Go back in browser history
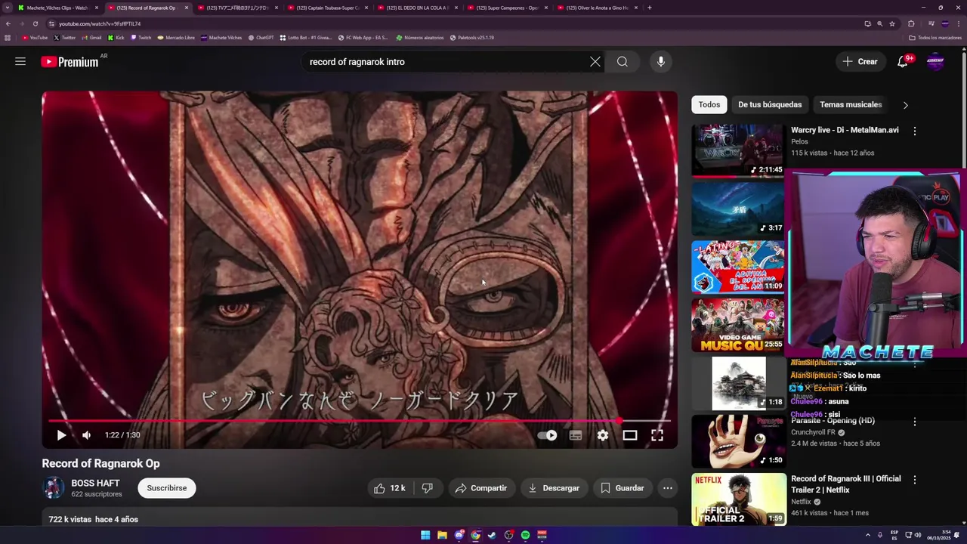 8,23
